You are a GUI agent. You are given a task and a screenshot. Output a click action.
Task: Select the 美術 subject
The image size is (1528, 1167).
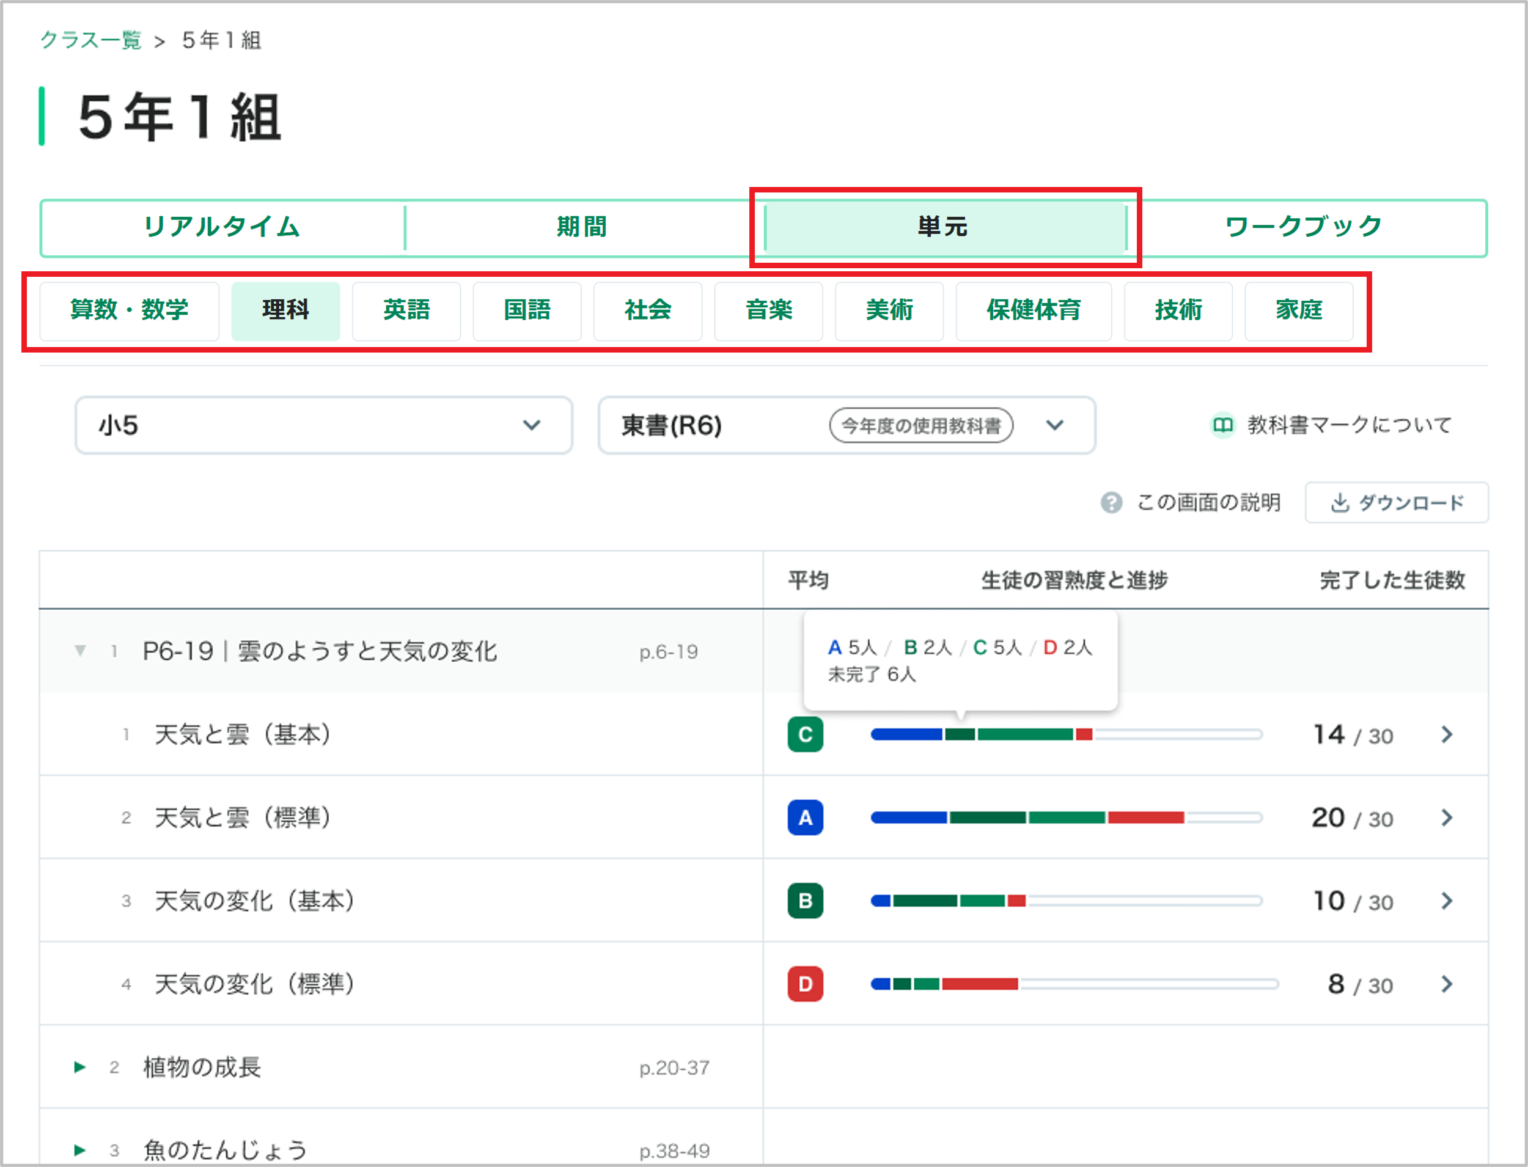[x=889, y=310]
